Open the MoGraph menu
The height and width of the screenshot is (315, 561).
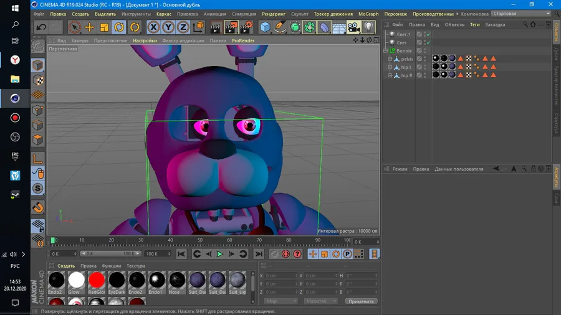[368, 14]
